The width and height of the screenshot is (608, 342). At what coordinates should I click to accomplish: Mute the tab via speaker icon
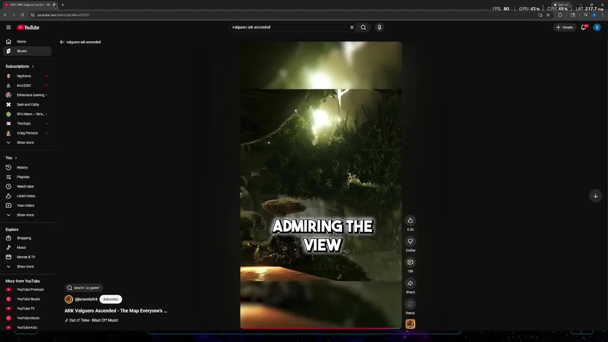pyautogui.click(x=48, y=5)
